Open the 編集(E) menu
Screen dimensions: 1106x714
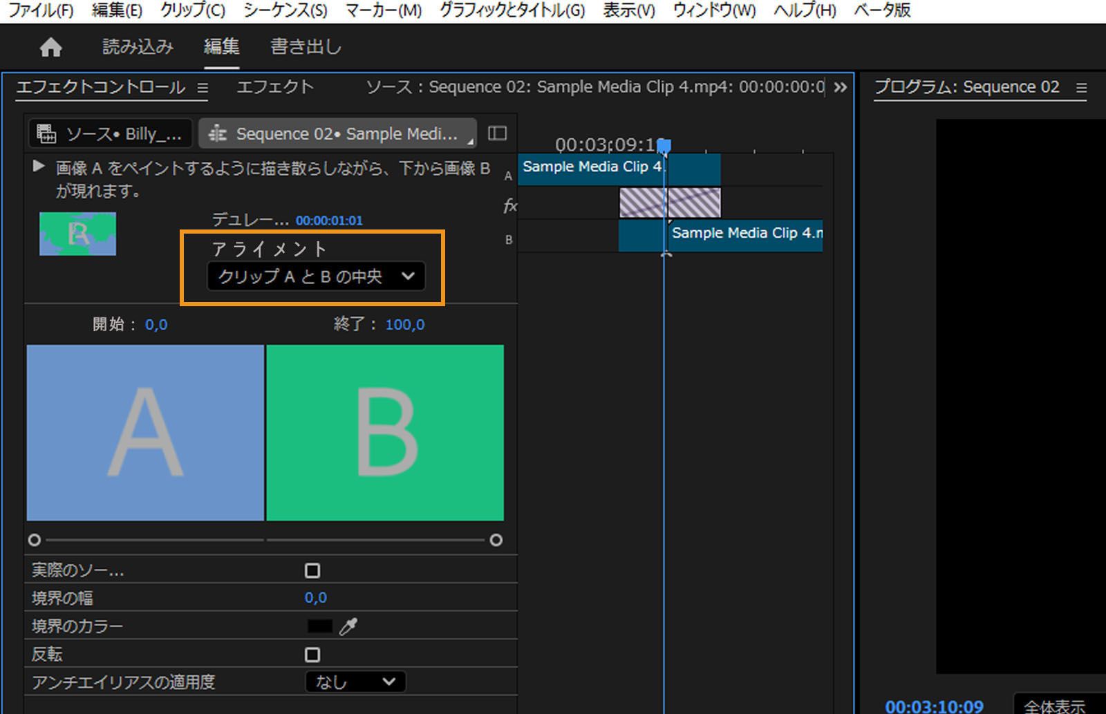click(x=117, y=10)
